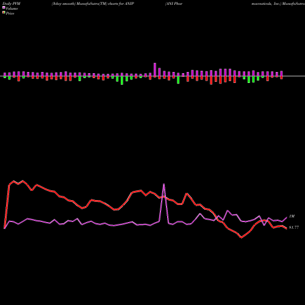Click the '(ANI Phar' company name text
Screen dimensions: 305x305
click(174, 4)
